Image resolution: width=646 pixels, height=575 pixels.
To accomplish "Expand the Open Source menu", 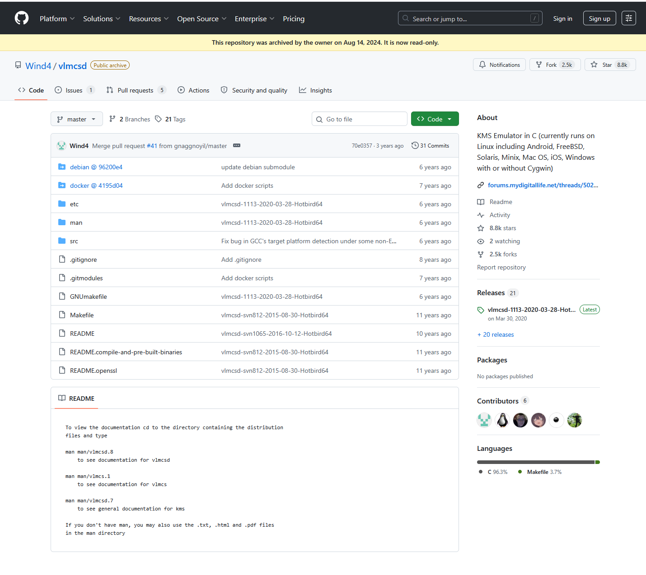I will coord(201,19).
